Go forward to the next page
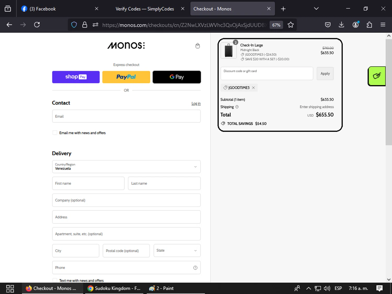 [x=23, y=25]
